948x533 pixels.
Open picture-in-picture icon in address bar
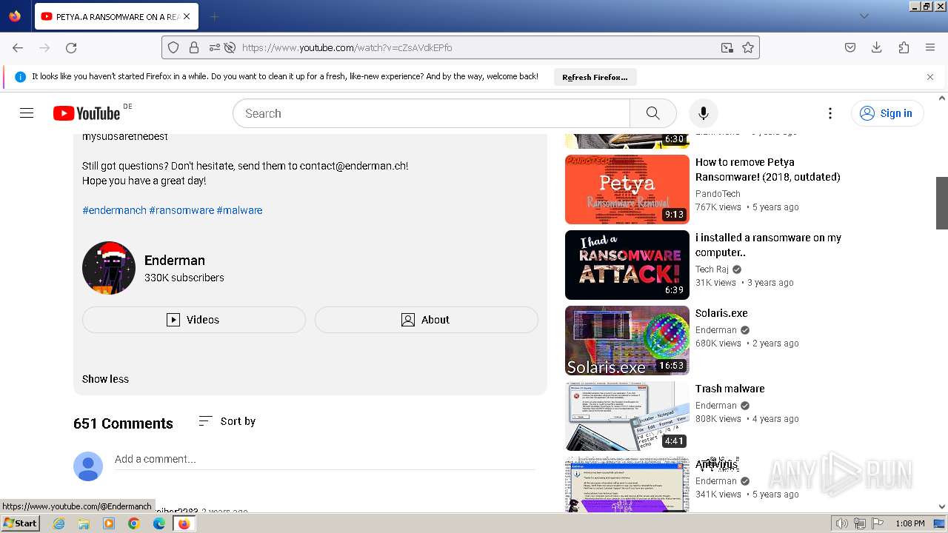pos(727,47)
